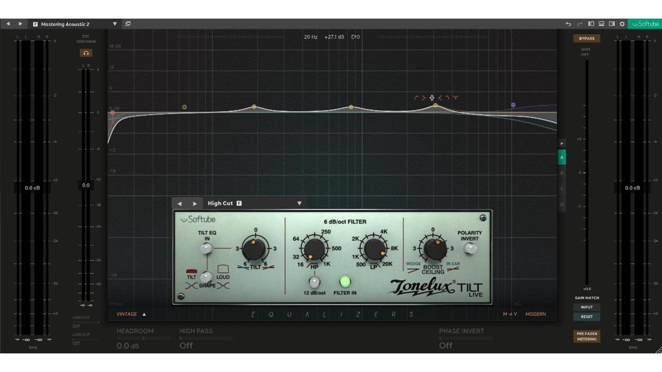Enable external sidechain headphones listen icon
This screenshot has height=372, width=662.
pyautogui.click(x=86, y=53)
